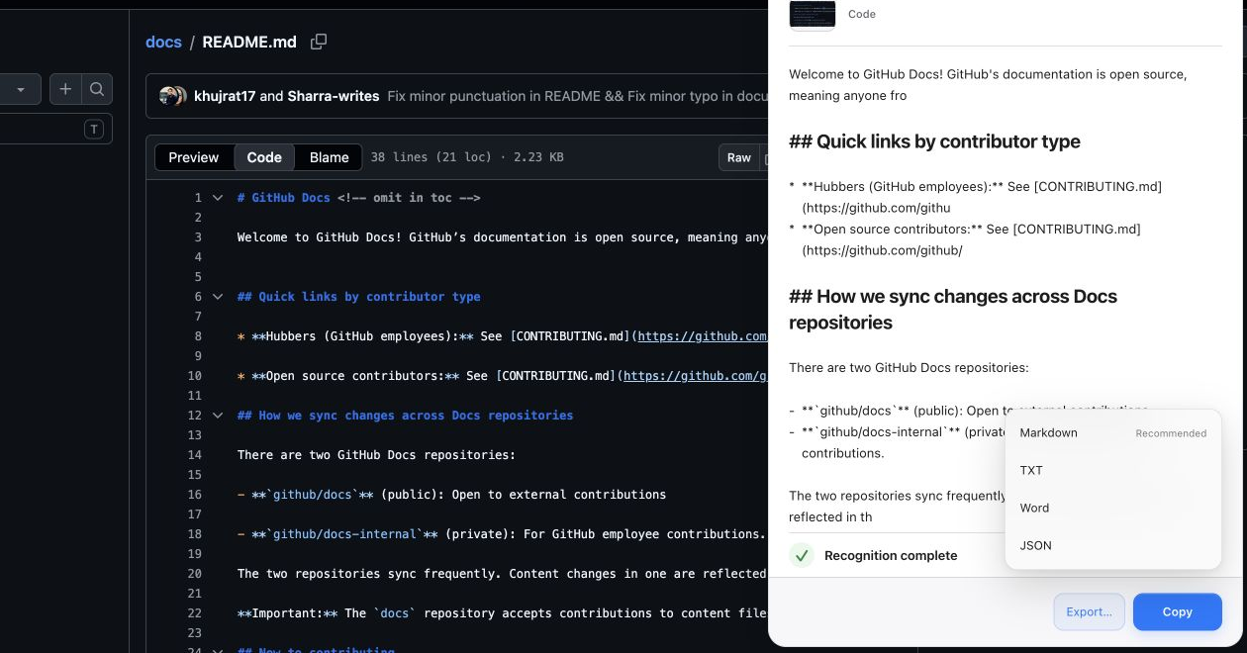
Task: Click the plus add-file icon in sidebar
Action: pos(65,89)
